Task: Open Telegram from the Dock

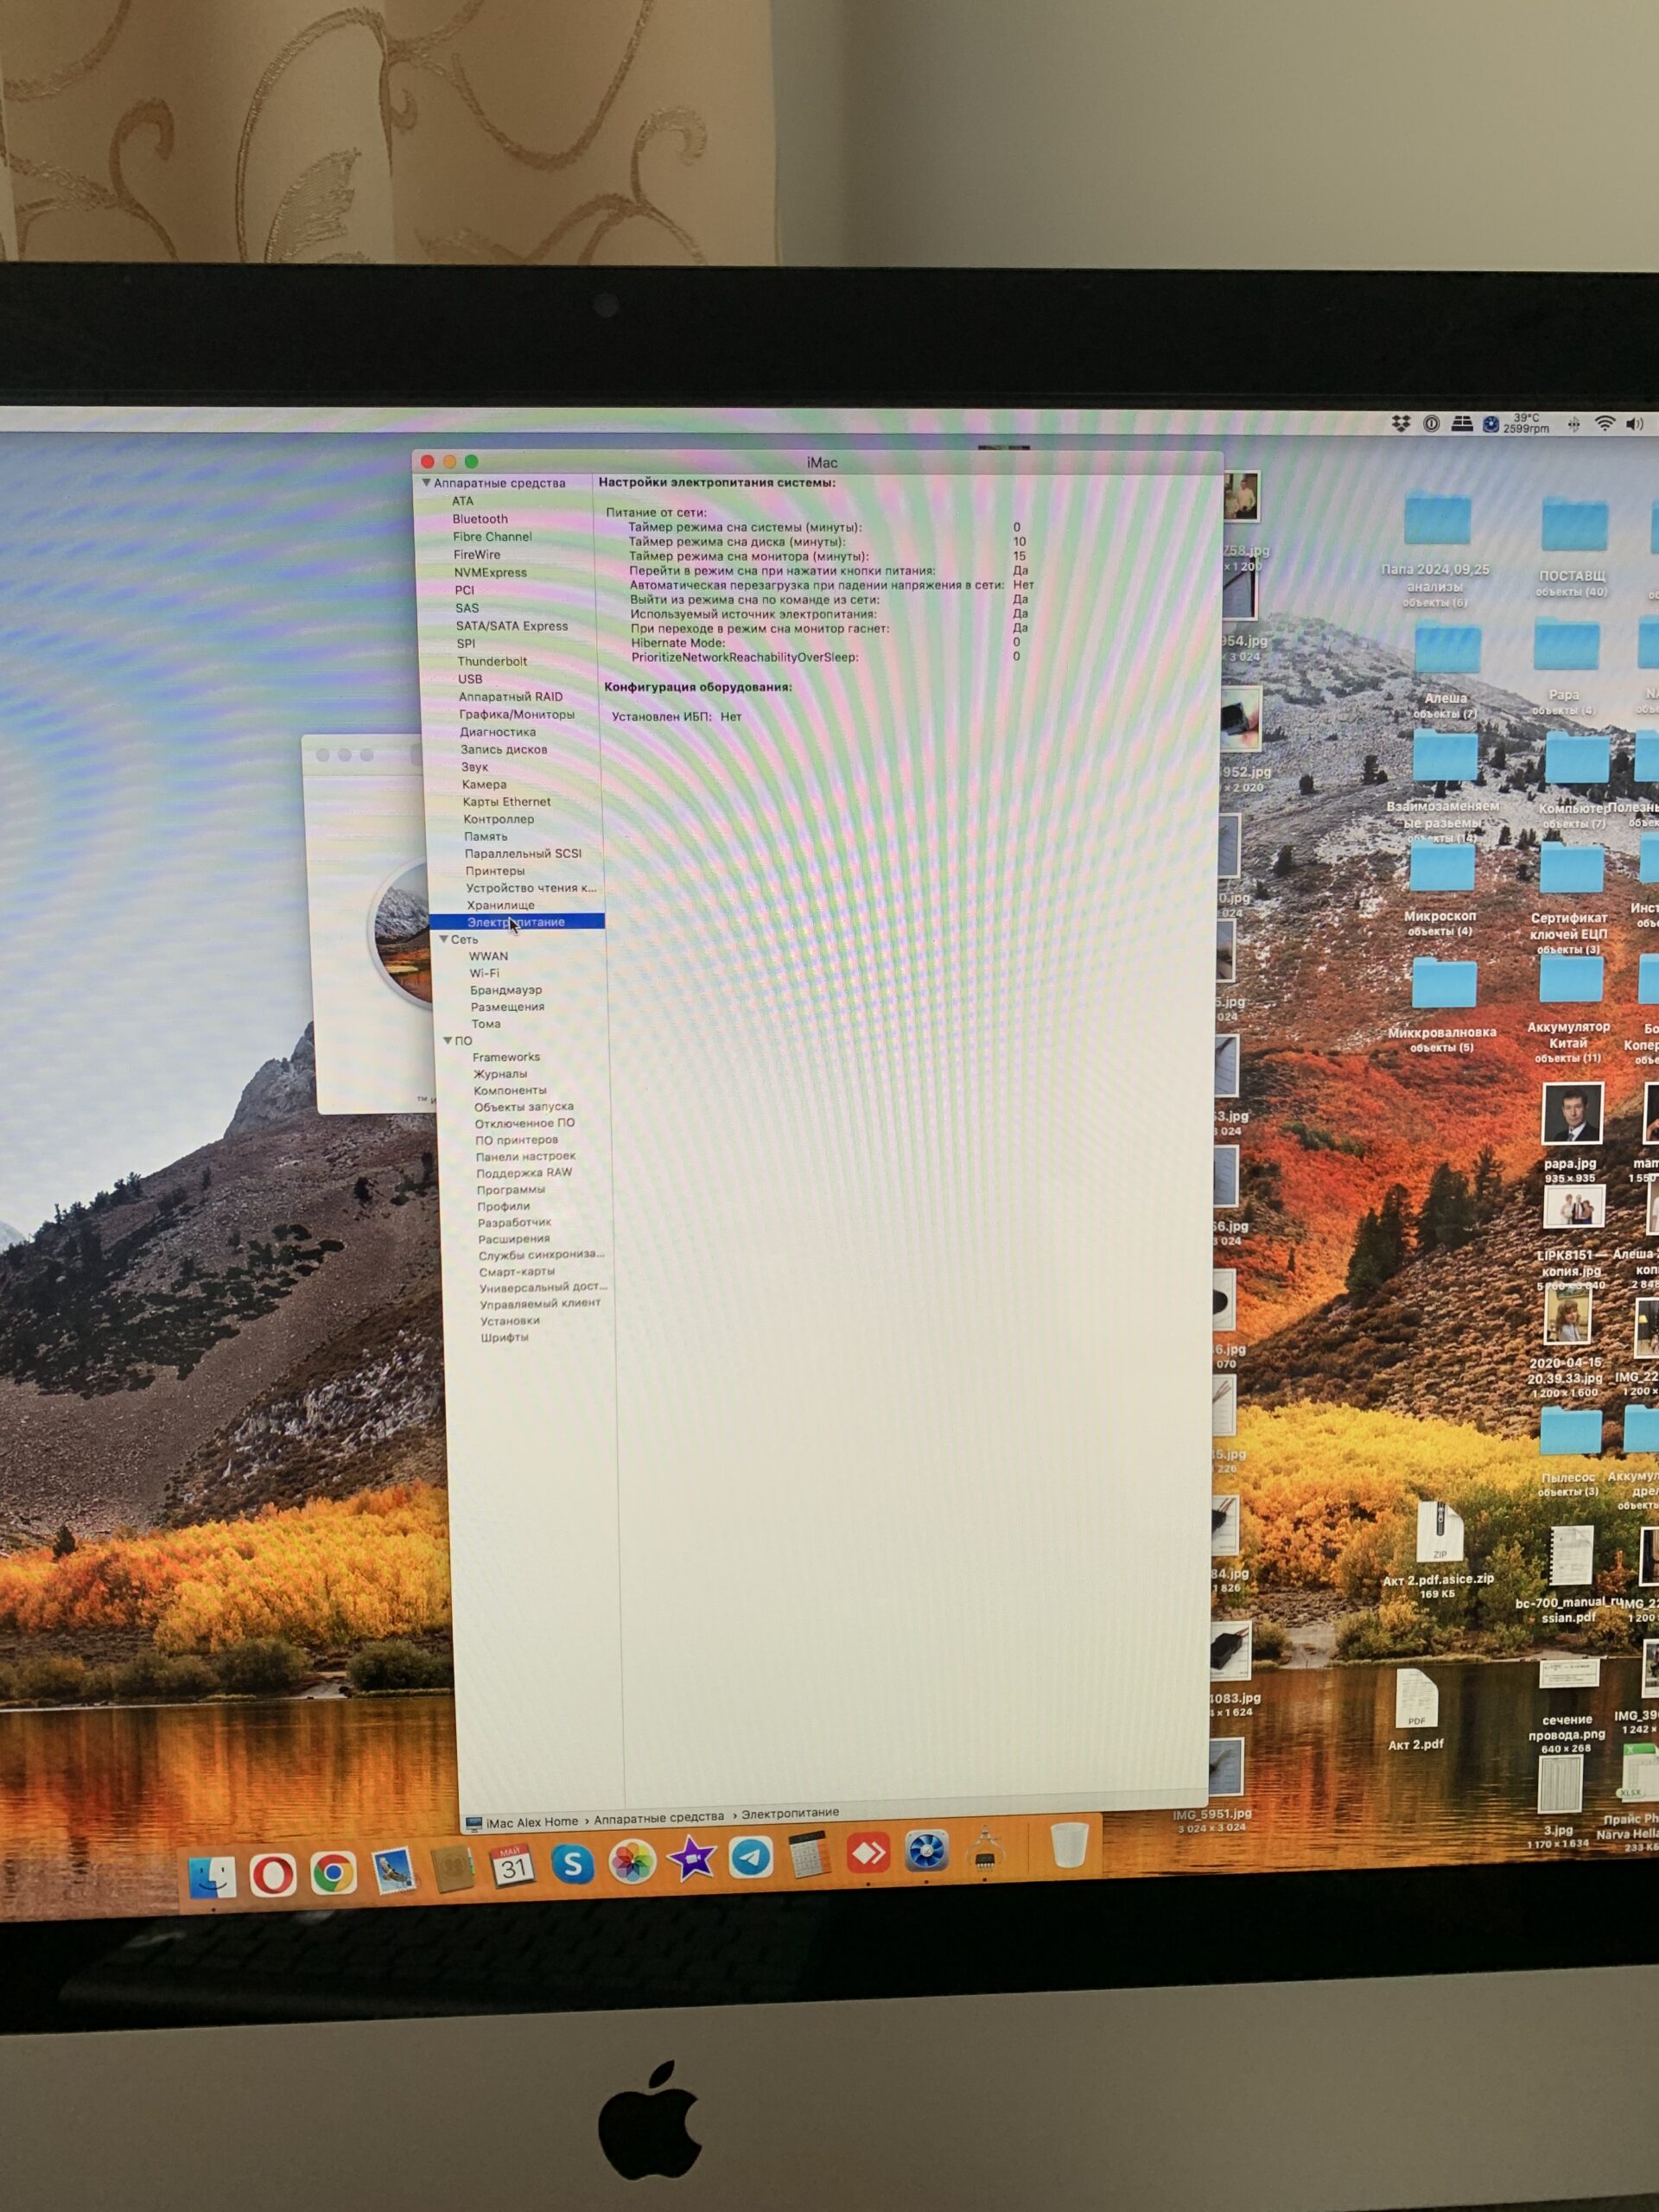Action: tap(750, 1858)
